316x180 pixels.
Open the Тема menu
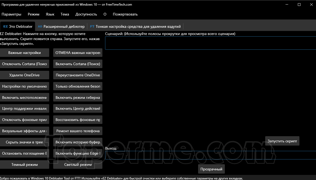pyautogui.click(x=65, y=14)
